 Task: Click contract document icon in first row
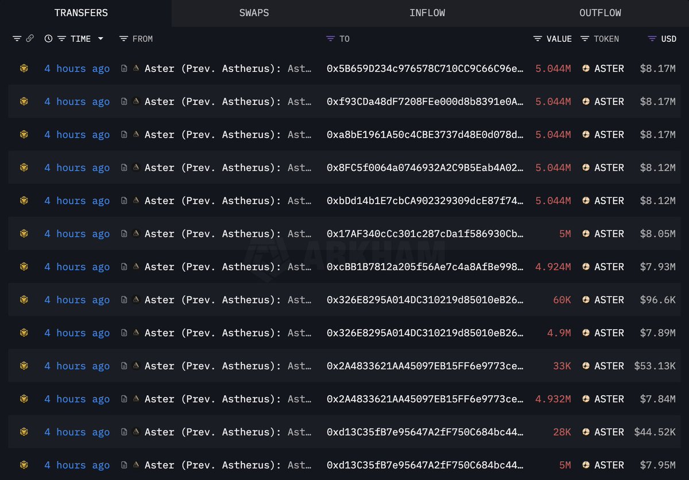tap(124, 68)
